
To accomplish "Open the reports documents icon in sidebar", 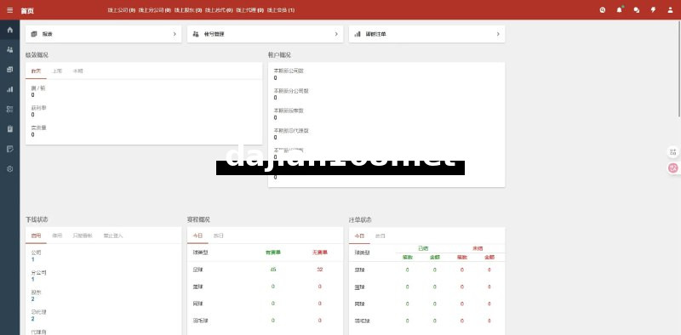I will pos(10,70).
